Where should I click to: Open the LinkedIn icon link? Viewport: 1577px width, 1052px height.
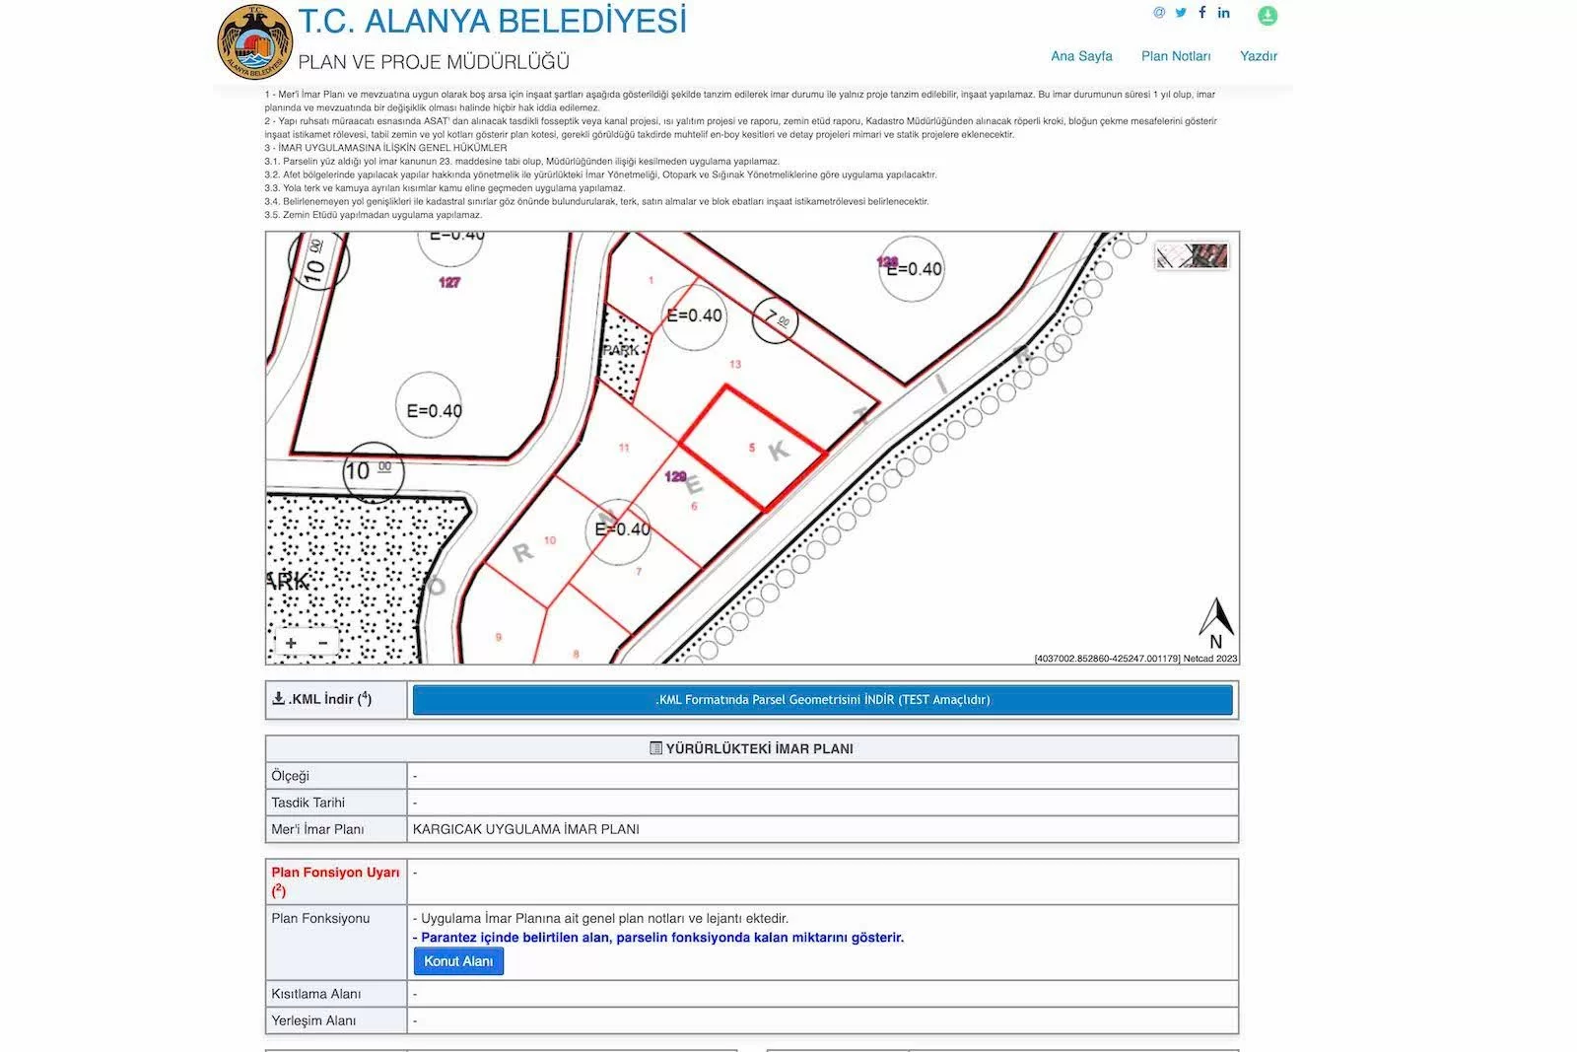tap(1223, 13)
